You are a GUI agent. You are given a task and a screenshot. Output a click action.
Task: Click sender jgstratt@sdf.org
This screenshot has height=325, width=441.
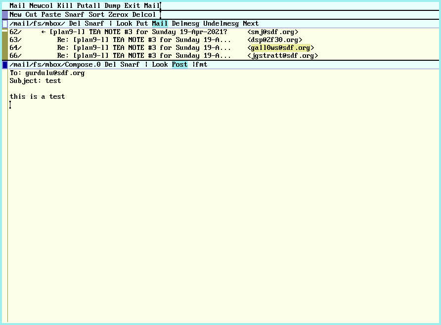pyautogui.click(x=283, y=56)
